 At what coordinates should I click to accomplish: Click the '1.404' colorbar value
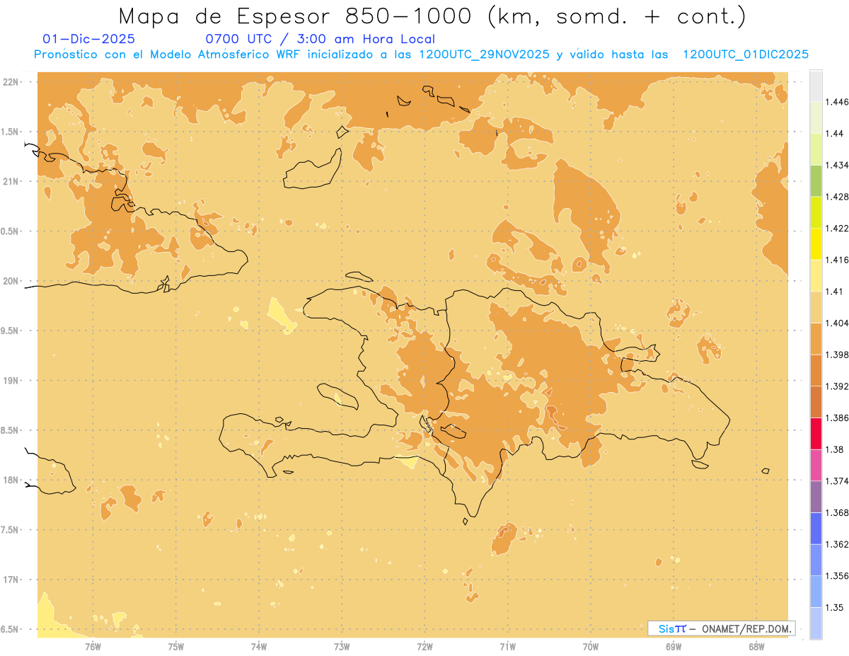[x=838, y=323]
